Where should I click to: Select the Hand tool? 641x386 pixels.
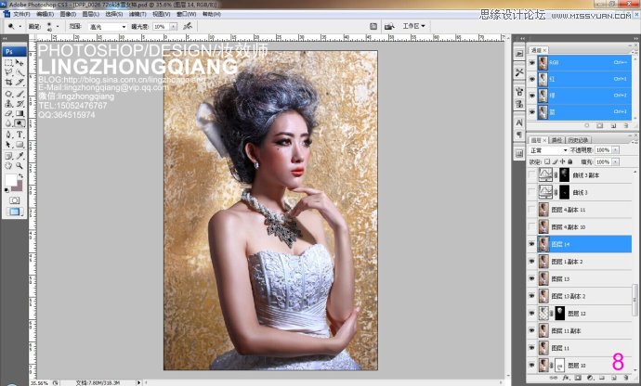[8, 166]
